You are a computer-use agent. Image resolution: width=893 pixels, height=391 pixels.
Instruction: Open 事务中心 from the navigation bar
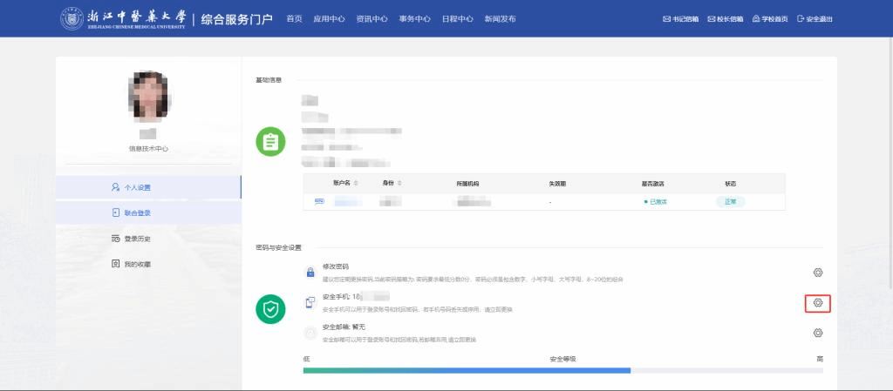coord(414,18)
